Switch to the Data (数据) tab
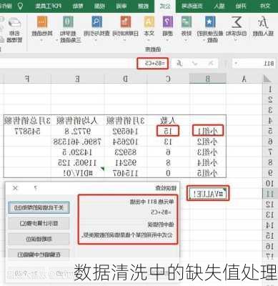 144,6
